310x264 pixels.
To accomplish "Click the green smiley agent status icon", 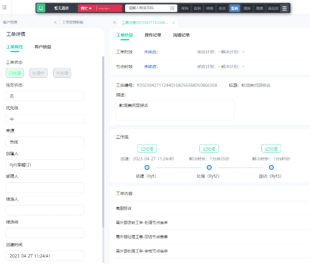I will (41, 8).
